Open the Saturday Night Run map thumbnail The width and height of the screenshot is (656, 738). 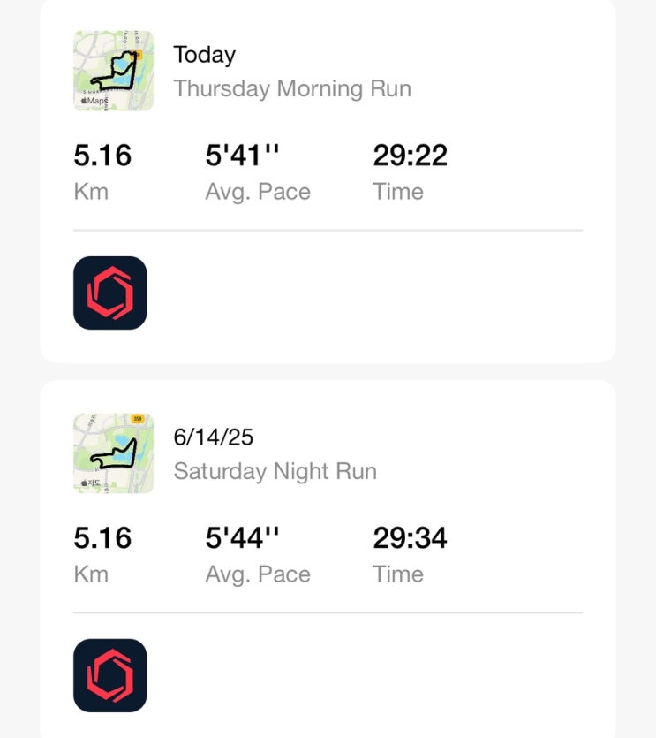pos(113,453)
